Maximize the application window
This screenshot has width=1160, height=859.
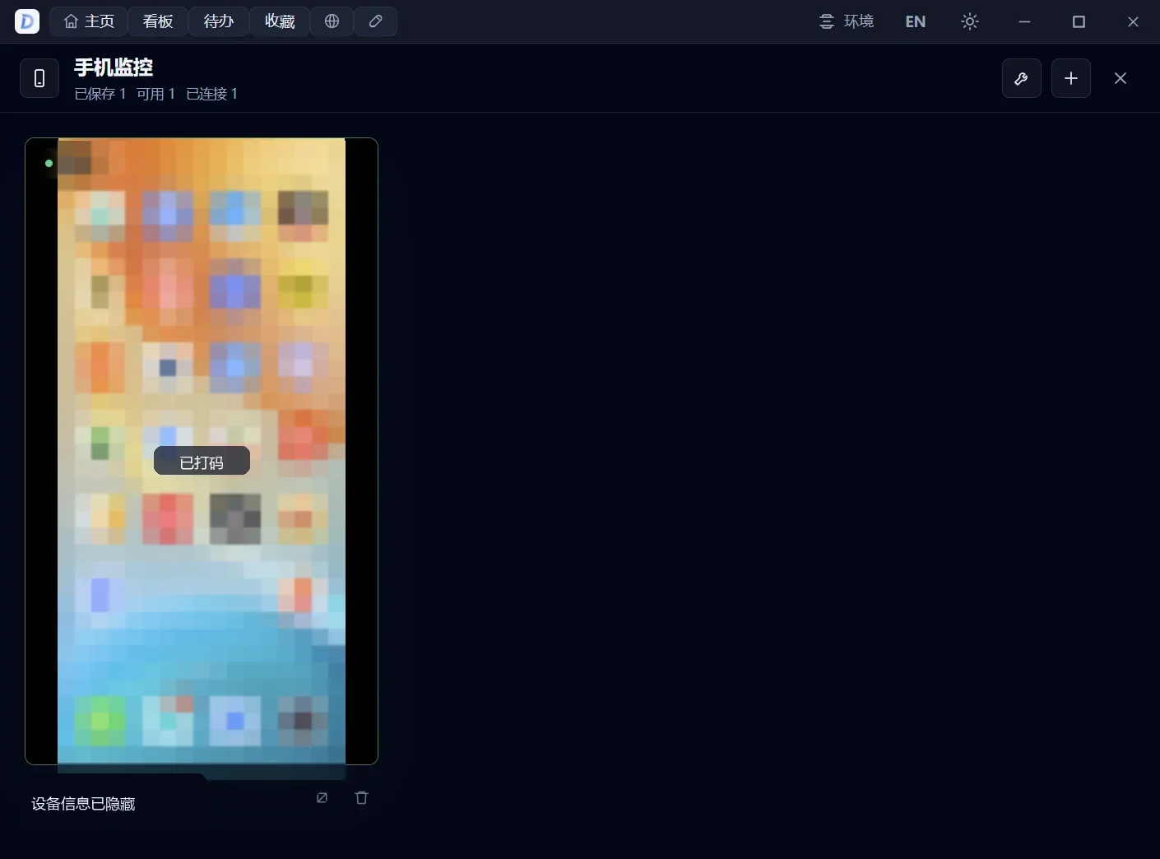(x=1079, y=21)
